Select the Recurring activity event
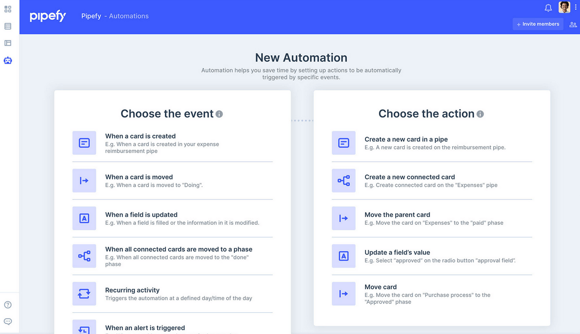 [173, 294]
